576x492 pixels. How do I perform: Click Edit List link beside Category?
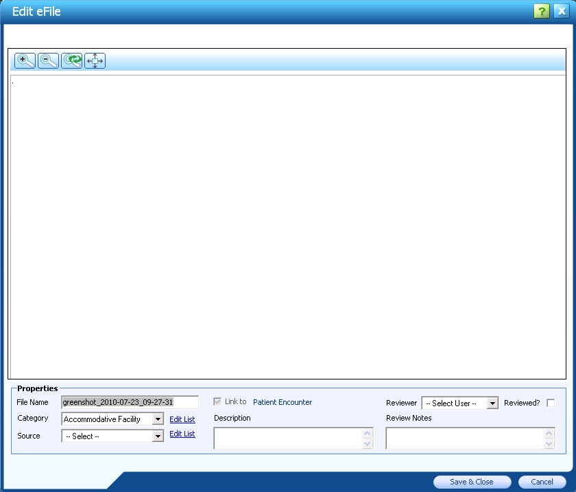[x=182, y=419]
